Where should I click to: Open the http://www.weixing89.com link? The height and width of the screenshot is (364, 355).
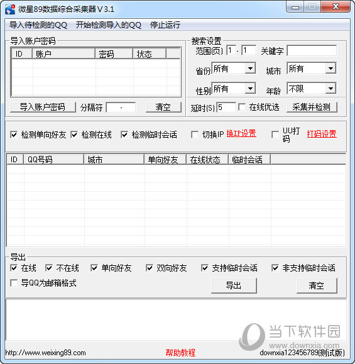(x=45, y=353)
